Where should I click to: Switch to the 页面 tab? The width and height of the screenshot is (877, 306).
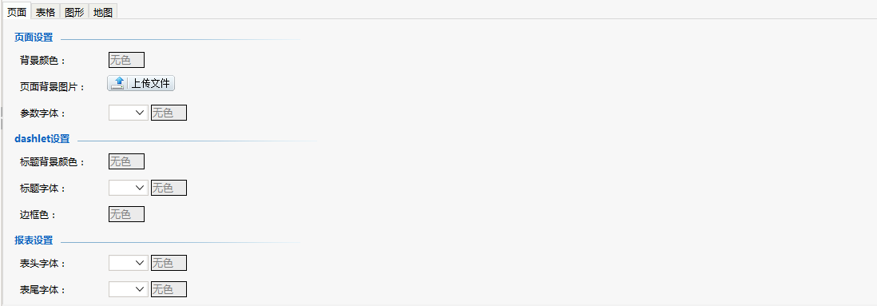17,12
